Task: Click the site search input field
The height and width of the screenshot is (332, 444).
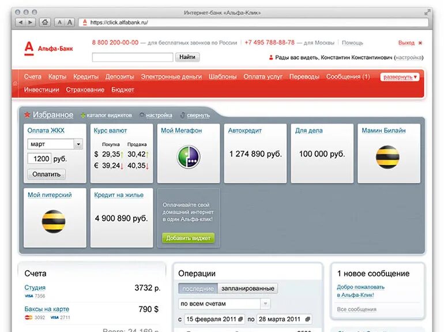Action: [133, 57]
